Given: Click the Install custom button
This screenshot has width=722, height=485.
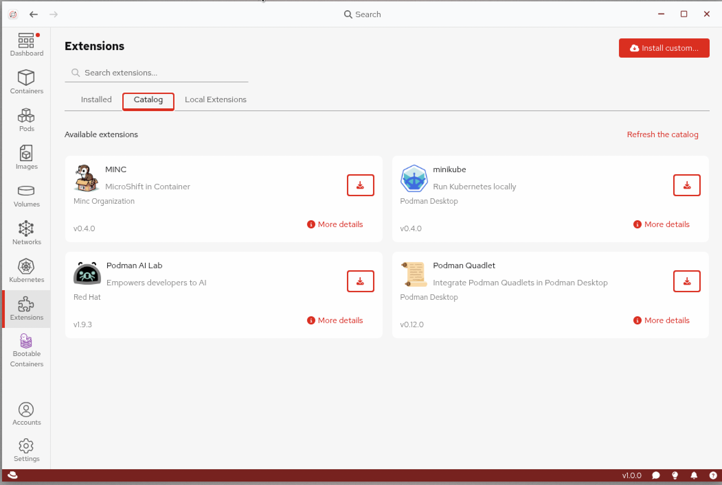Looking at the screenshot, I should tap(664, 48).
